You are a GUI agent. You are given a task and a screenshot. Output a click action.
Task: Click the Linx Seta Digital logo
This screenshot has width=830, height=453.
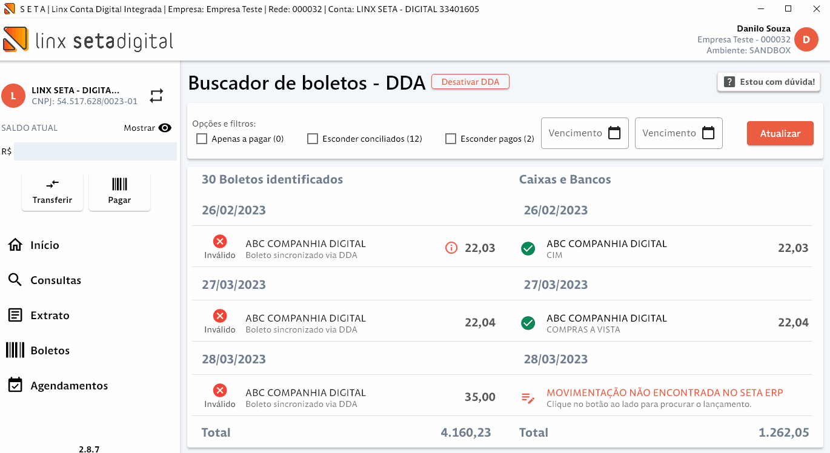point(88,39)
